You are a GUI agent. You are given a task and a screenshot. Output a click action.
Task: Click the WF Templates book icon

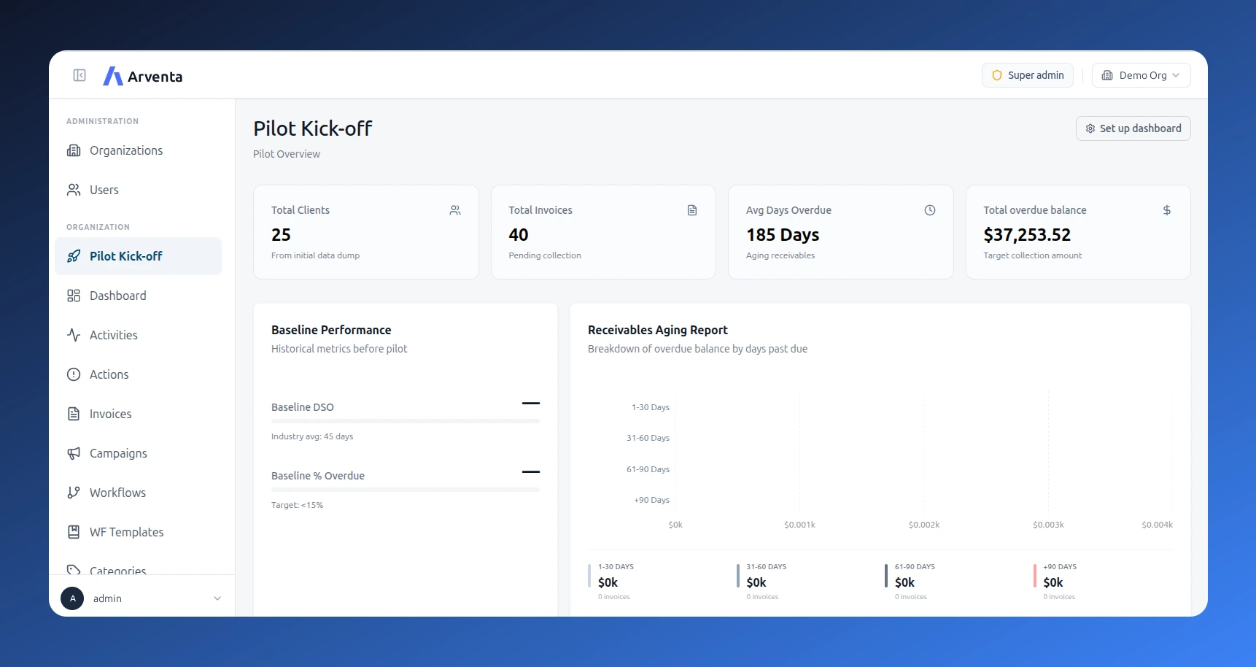coord(74,532)
